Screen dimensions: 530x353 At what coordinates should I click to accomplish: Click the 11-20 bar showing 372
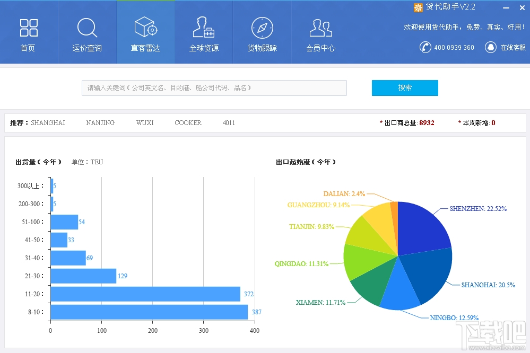pyautogui.click(x=145, y=294)
